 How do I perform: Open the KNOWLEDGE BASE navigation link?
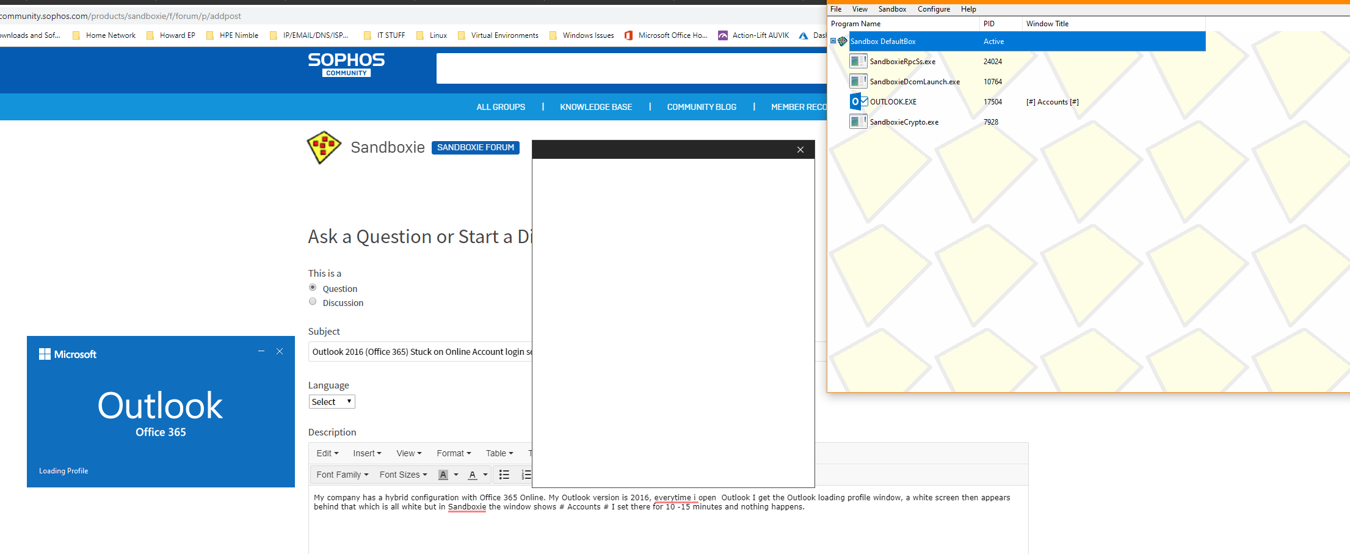[x=596, y=107]
